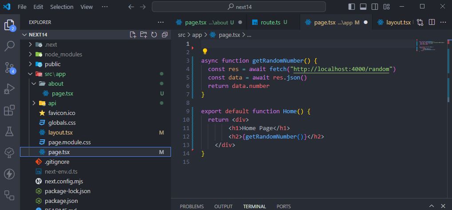Screen dimensions: 452x210
Task: Click New File icon in explorer header
Action: click(x=133, y=35)
